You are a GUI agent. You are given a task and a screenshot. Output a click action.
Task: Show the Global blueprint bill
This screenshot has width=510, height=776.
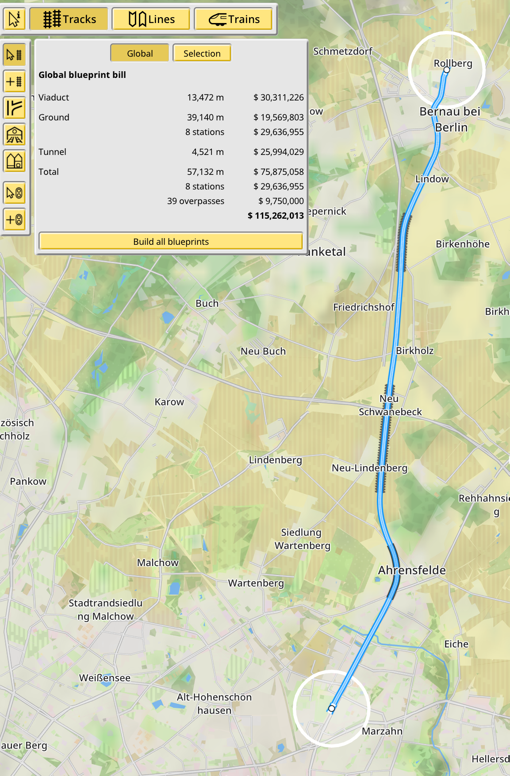tap(140, 53)
